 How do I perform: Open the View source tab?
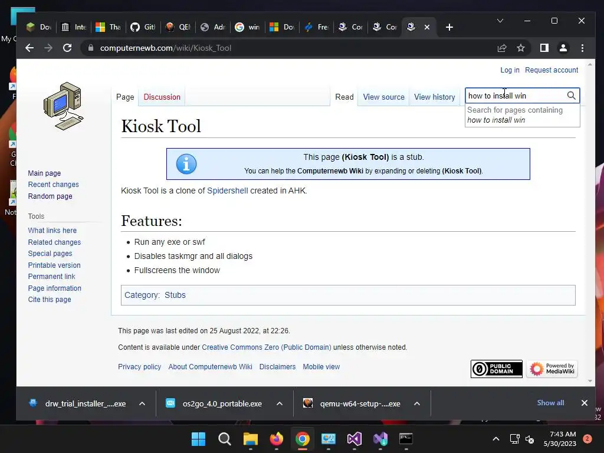tap(383, 97)
